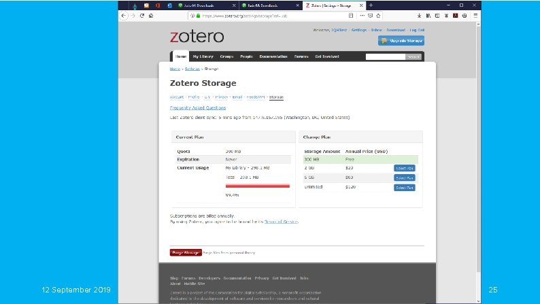Select Plan button for 2 GB

pos(404,168)
